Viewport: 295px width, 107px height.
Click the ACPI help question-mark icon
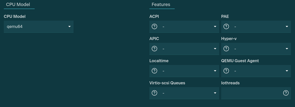[x=154, y=26]
